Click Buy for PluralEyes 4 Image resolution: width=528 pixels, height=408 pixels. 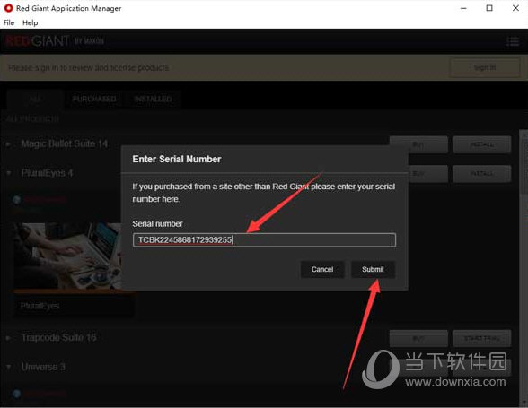[x=428, y=174]
